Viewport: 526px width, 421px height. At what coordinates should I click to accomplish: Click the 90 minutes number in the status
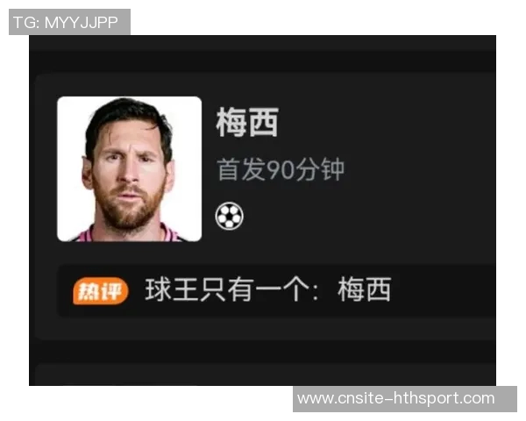(280, 170)
